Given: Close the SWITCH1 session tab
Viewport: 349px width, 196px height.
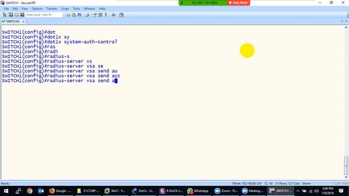Looking at the screenshot, I should [x=23, y=22].
